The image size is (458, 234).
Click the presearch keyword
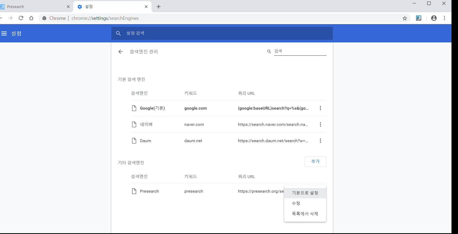point(194,191)
